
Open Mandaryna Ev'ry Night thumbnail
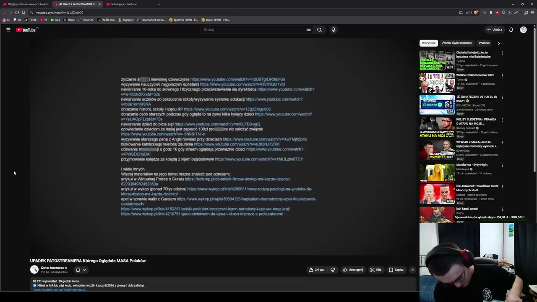437,172
